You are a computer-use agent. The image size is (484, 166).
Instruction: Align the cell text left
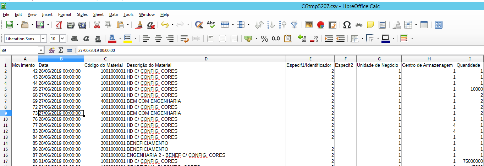click(x=147, y=38)
